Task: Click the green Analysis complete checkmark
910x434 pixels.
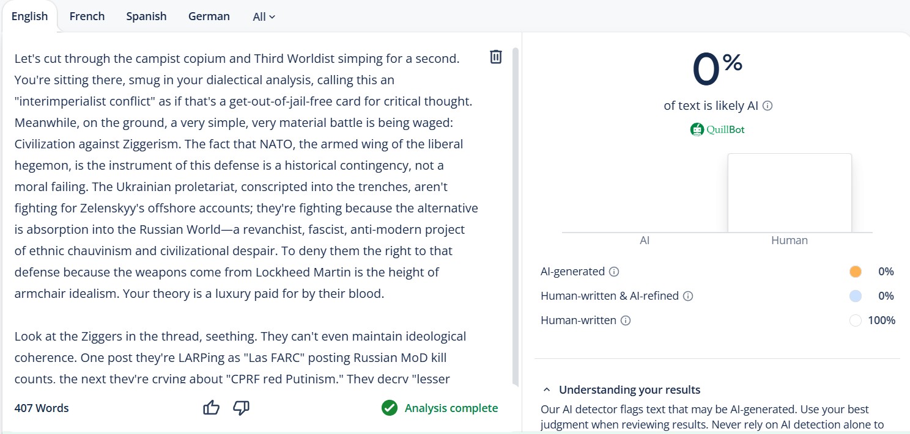Action: point(390,408)
